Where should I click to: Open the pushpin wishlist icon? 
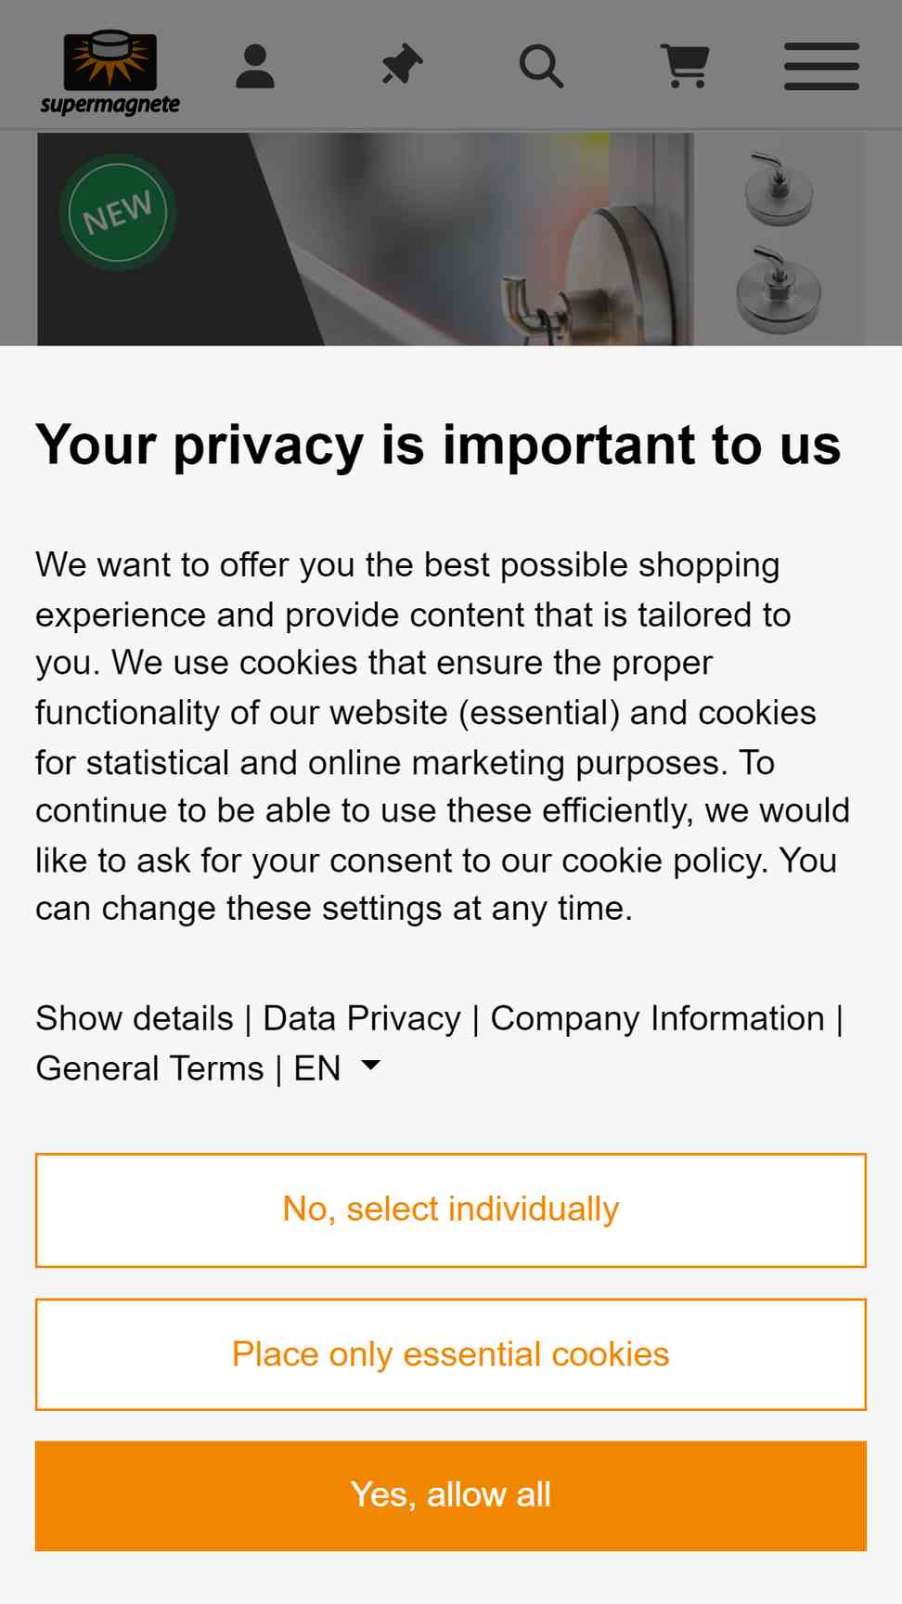point(402,67)
